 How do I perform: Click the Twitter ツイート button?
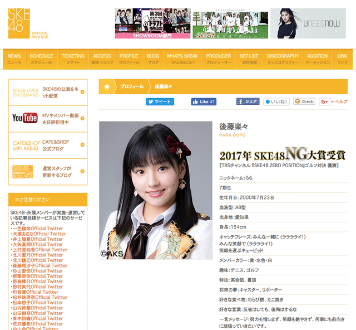[160, 101]
